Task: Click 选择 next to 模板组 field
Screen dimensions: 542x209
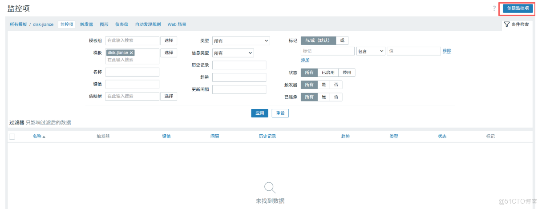Action: click(169, 40)
